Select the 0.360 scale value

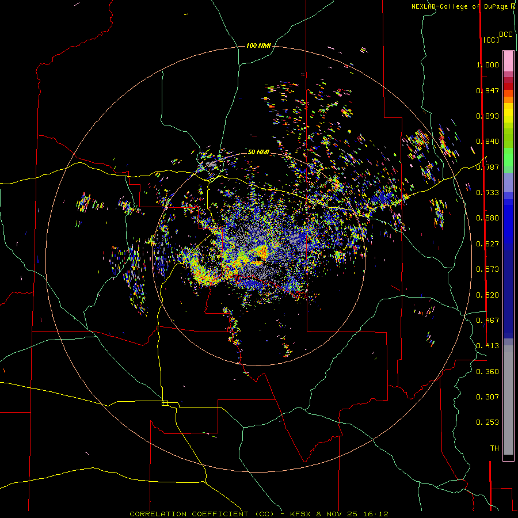pyautogui.click(x=487, y=372)
